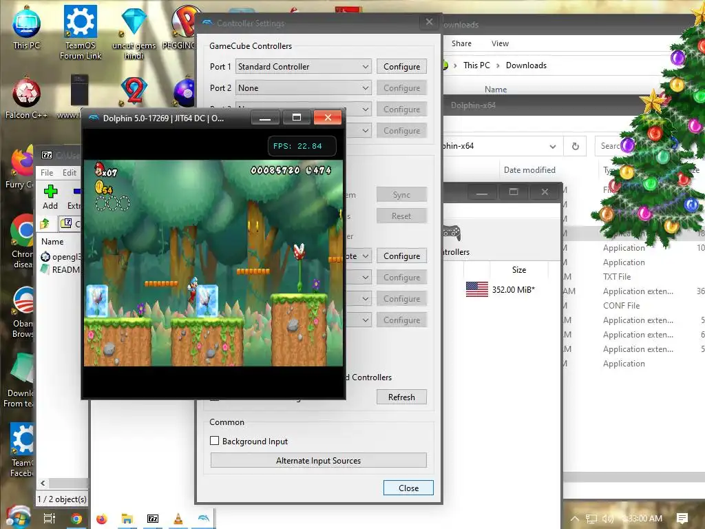The width and height of the screenshot is (705, 529).
Task: Enable the Background Input checkbox
Action: pyautogui.click(x=215, y=441)
